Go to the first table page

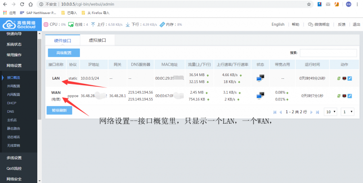pos(275,112)
